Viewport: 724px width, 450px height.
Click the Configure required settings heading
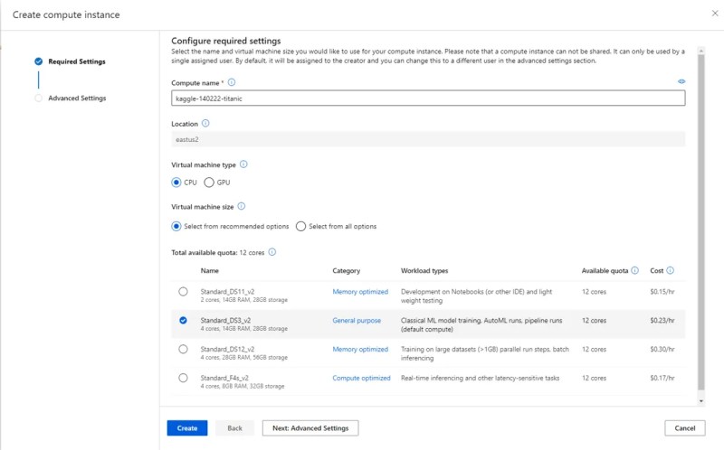225,41
